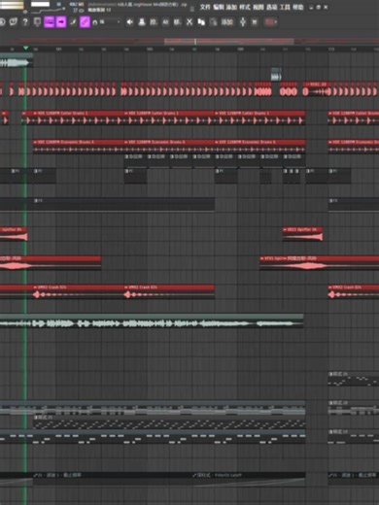Select the second Crash 02s clip
This screenshot has height=505, width=379.
(x=169, y=291)
